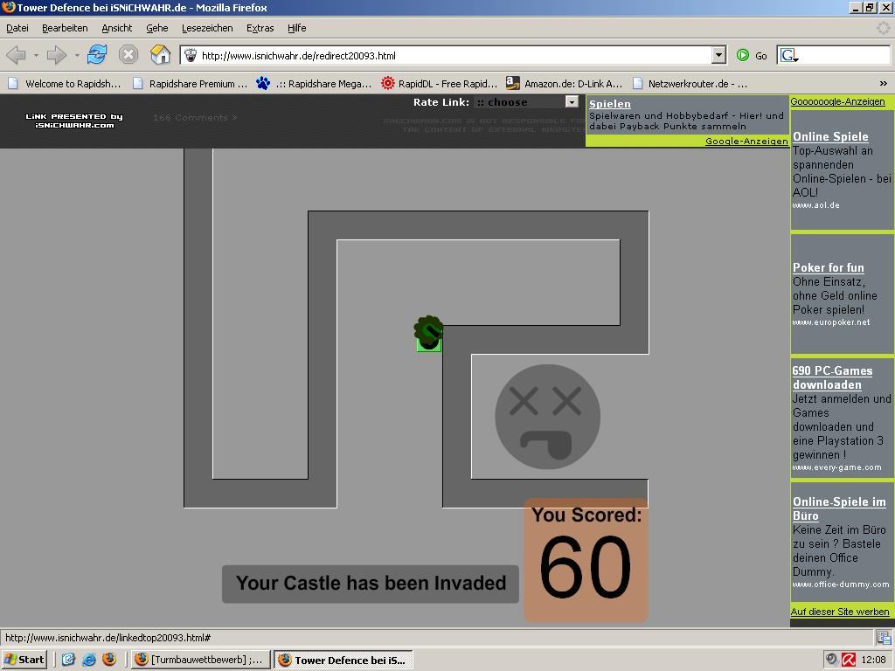Image resolution: width=895 pixels, height=671 pixels.
Task: Open the Online-Spiele im Büro ad link
Action: [x=839, y=509]
